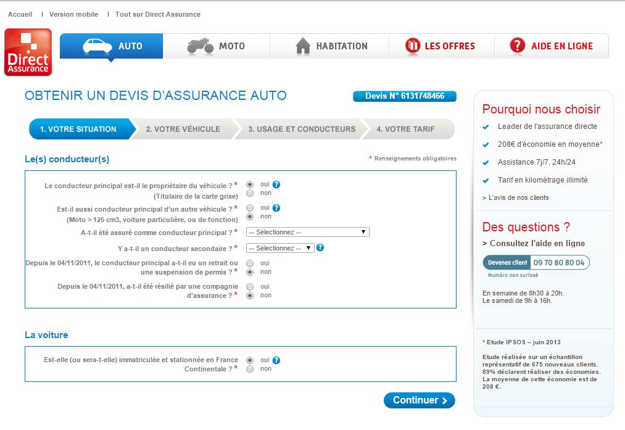Click 'Leader de l'assurance directe' text
Viewport: 625px width, 430px height.
547,126
